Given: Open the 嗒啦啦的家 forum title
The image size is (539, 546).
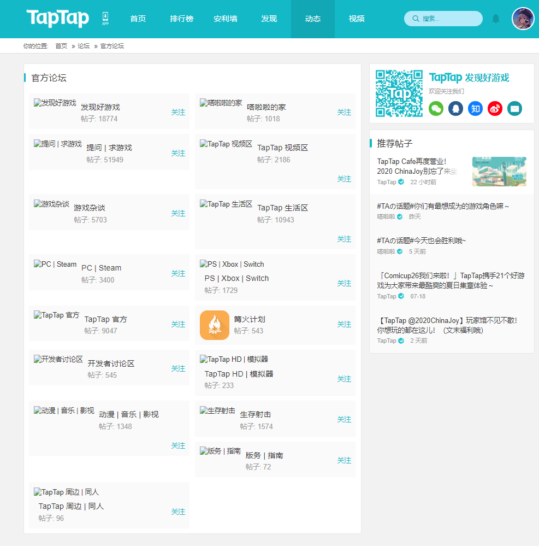Looking at the screenshot, I should (266, 107).
